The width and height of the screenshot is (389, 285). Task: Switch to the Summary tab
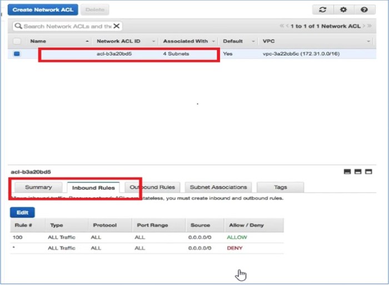pos(38,187)
